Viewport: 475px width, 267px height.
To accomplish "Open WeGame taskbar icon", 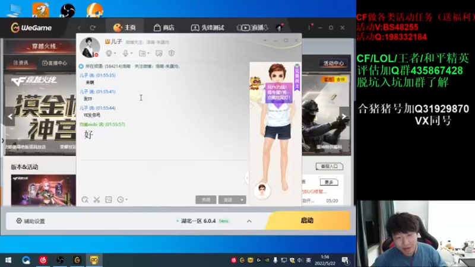I will (x=77, y=260).
